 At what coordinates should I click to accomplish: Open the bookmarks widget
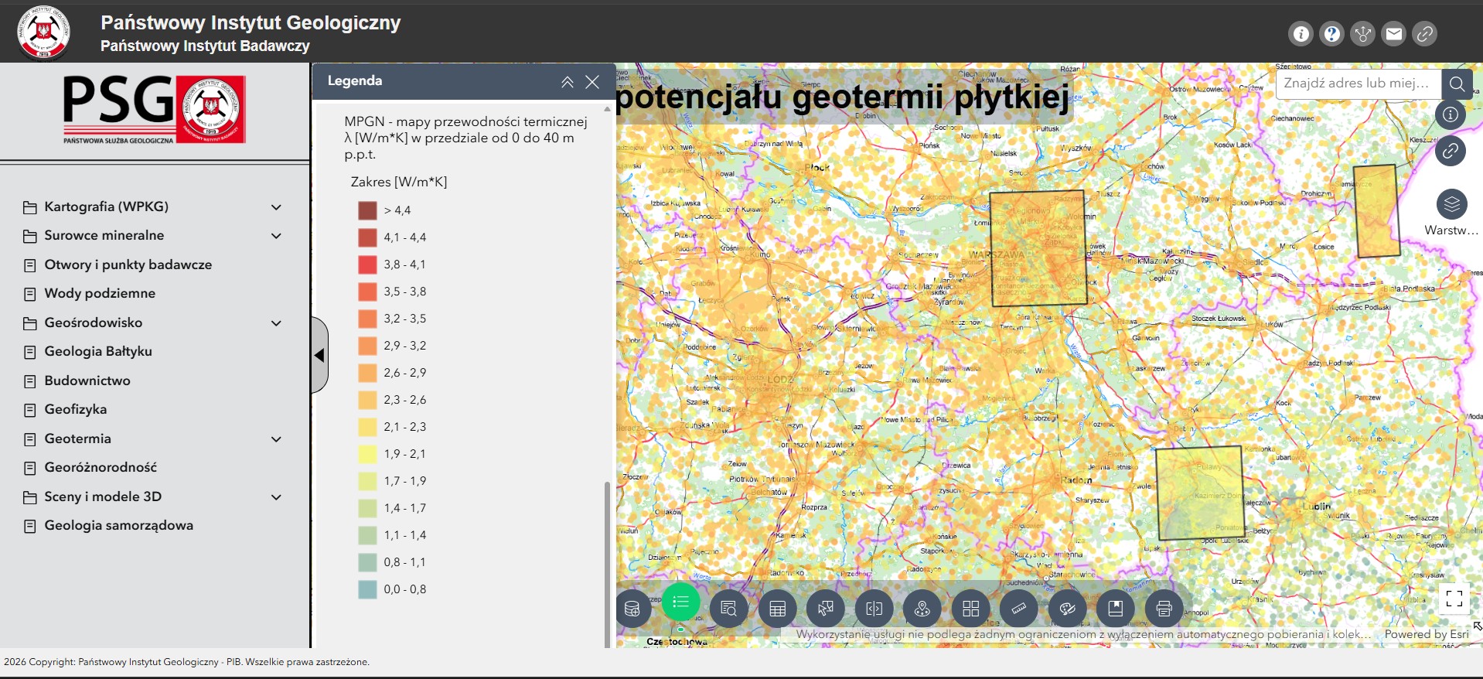coord(1116,609)
